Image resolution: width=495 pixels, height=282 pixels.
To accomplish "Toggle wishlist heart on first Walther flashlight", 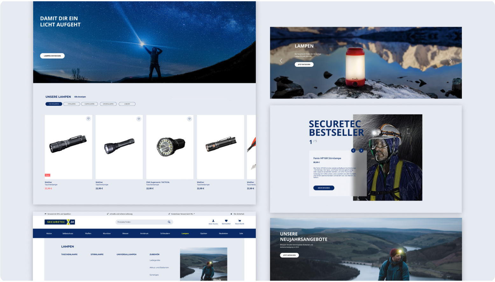I will click(x=88, y=119).
